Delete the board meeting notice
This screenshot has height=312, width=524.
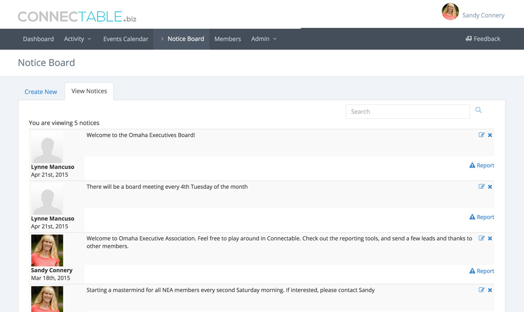coord(490,187)
